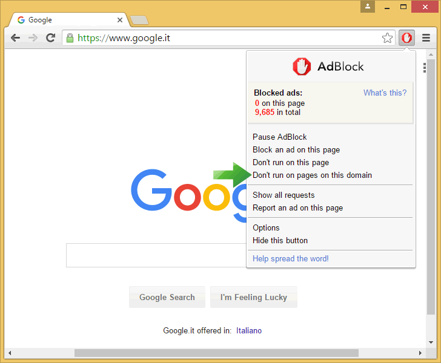Select Show all requests
This screenshot has width=441, height=363.
[283, 195]
